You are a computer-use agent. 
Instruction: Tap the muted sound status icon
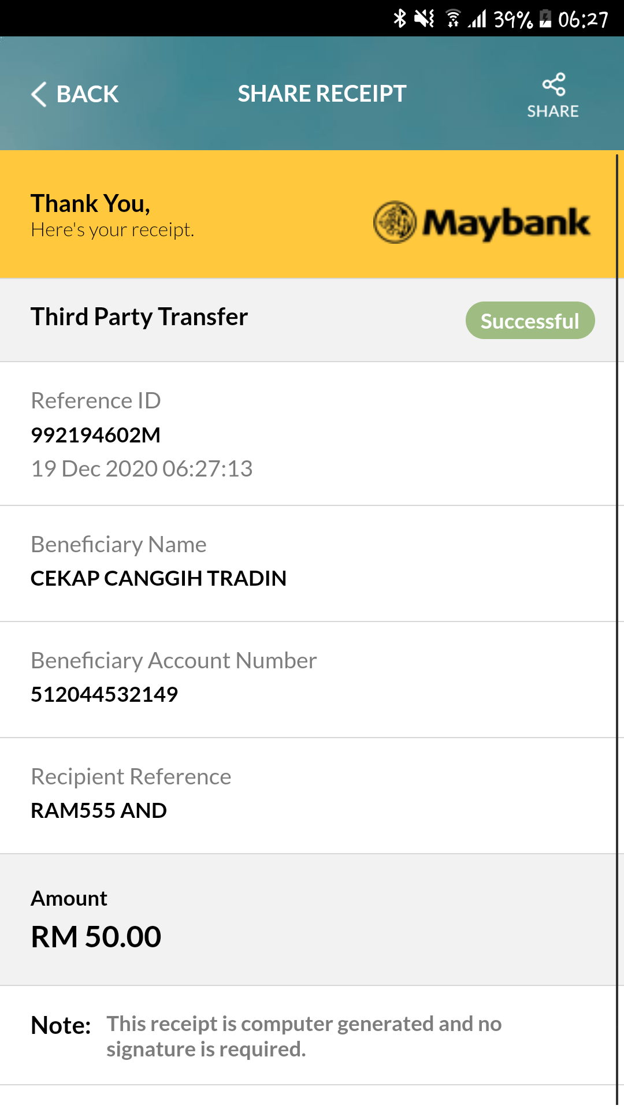click(424, 18)
